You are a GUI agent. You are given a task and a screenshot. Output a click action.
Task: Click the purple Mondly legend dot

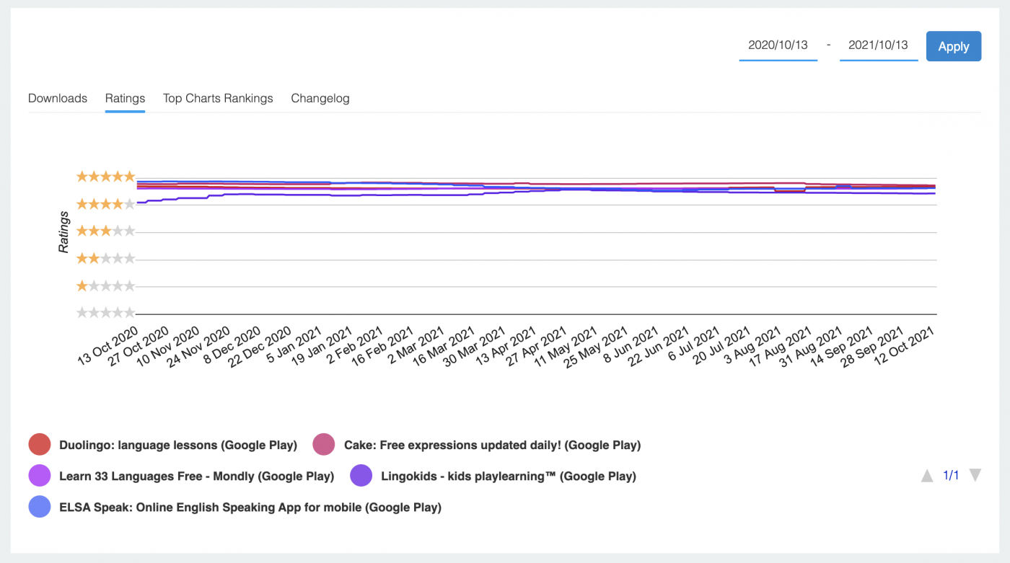[x=40, y=476]
